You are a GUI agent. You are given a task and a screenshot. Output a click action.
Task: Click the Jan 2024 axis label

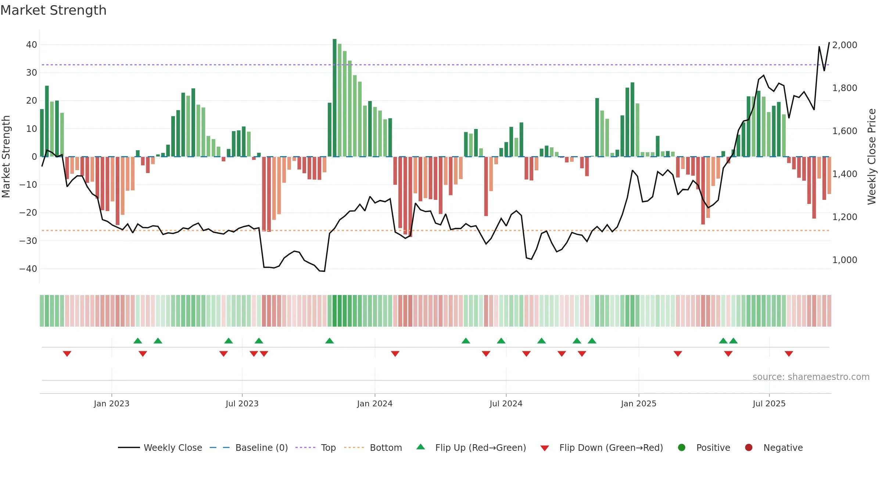(375, 404)
